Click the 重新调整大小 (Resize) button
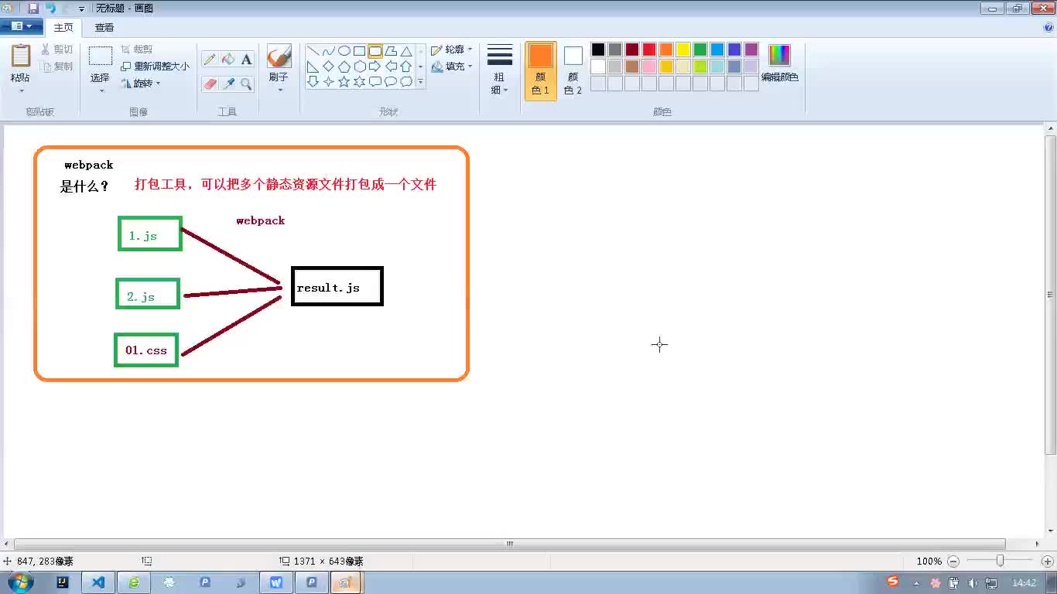The image size is (1057, 594). (155, 67)
